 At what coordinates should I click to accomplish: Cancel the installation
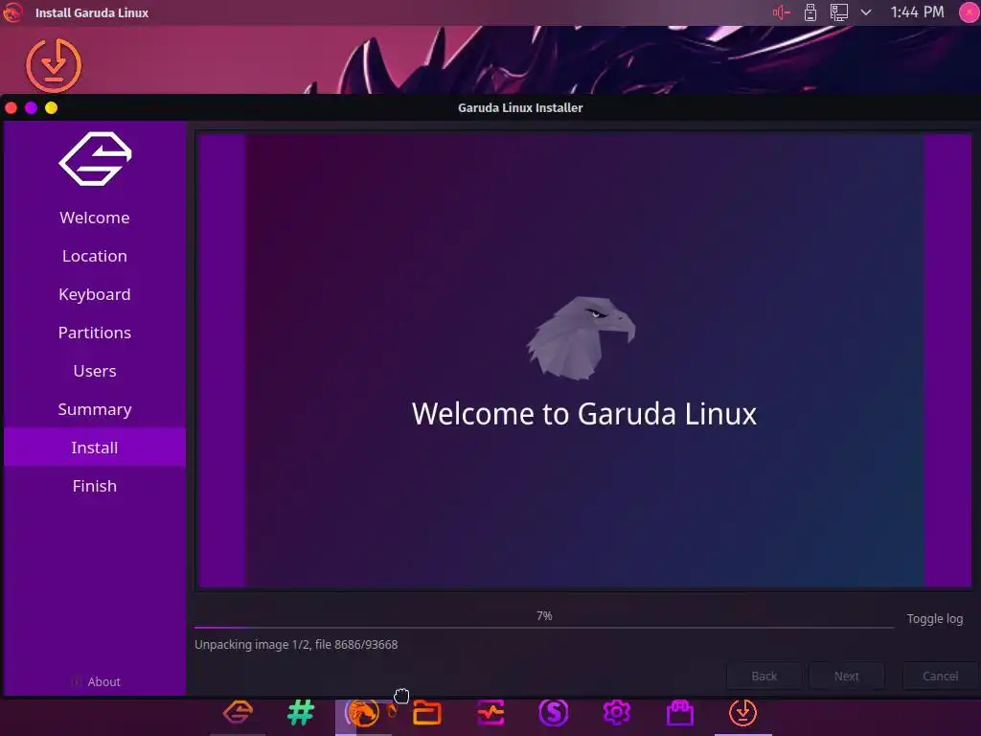940,676
